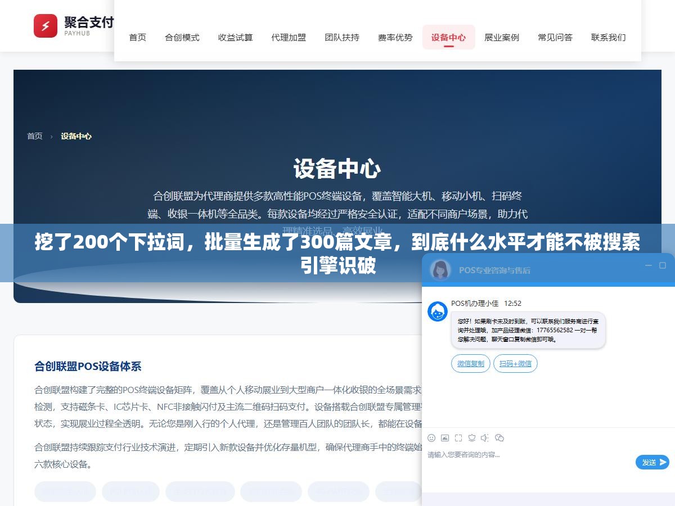Maximize the POS chat widget
This screenshot has width=675, height=506.
[663, 265]
